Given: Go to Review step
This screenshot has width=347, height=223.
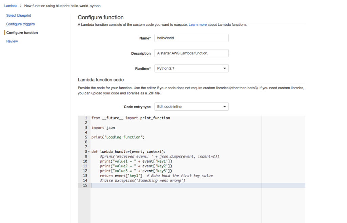Looking at the screenshot, I should pyautogui.click(x=12, y=41).
